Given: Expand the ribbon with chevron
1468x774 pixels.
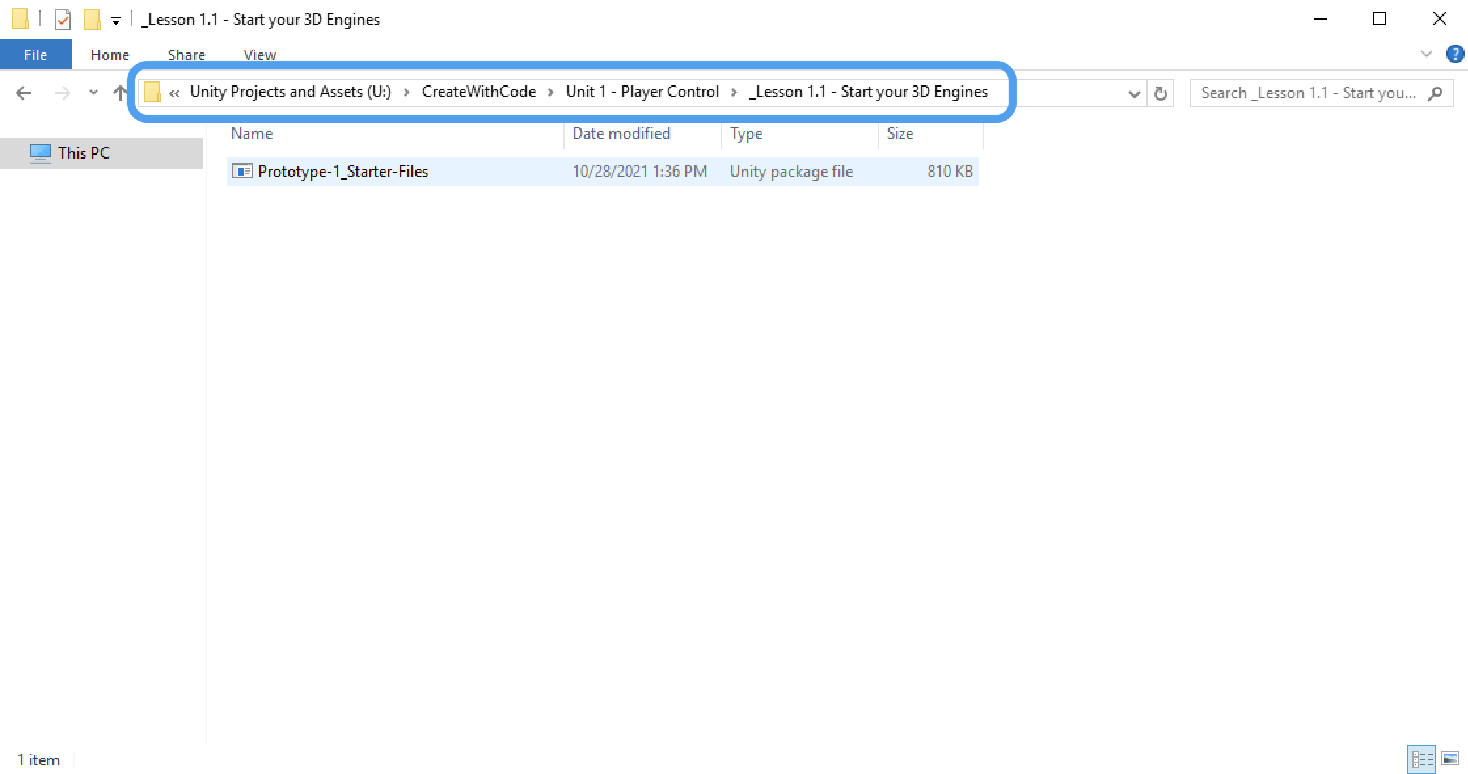Looking at the screenshot, I should [1426, 54].
